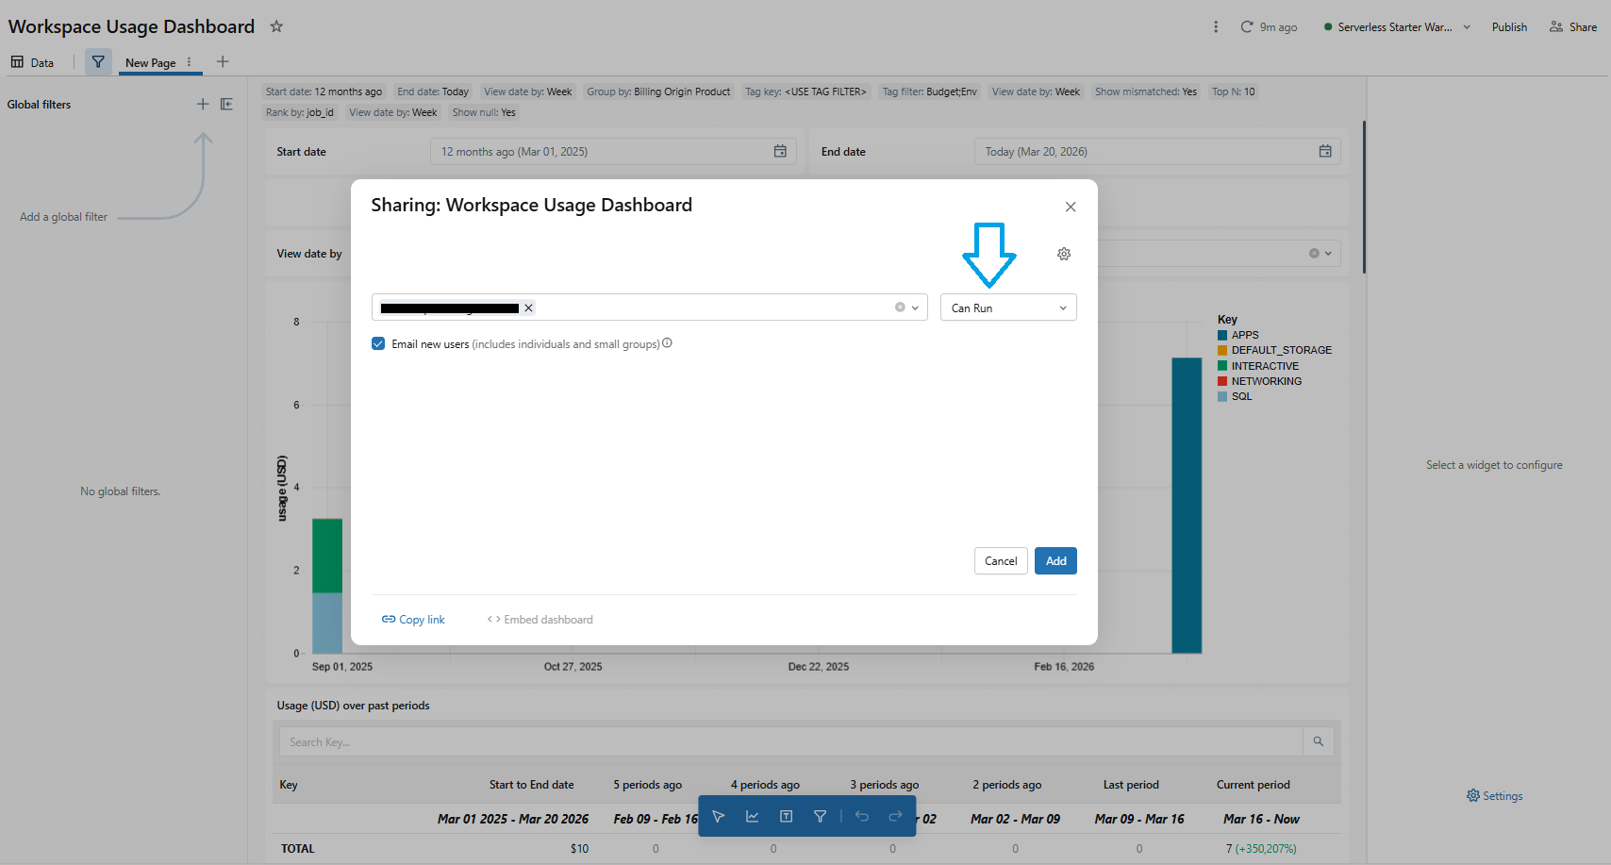
Task: Click the search magnifier beside Search Key field
Action: 1318,741
